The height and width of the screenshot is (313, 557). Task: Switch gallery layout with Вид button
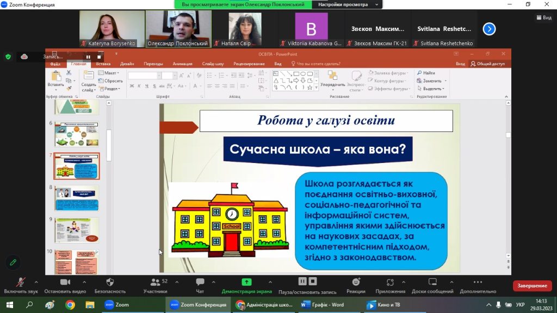click(x=543, y=17)
